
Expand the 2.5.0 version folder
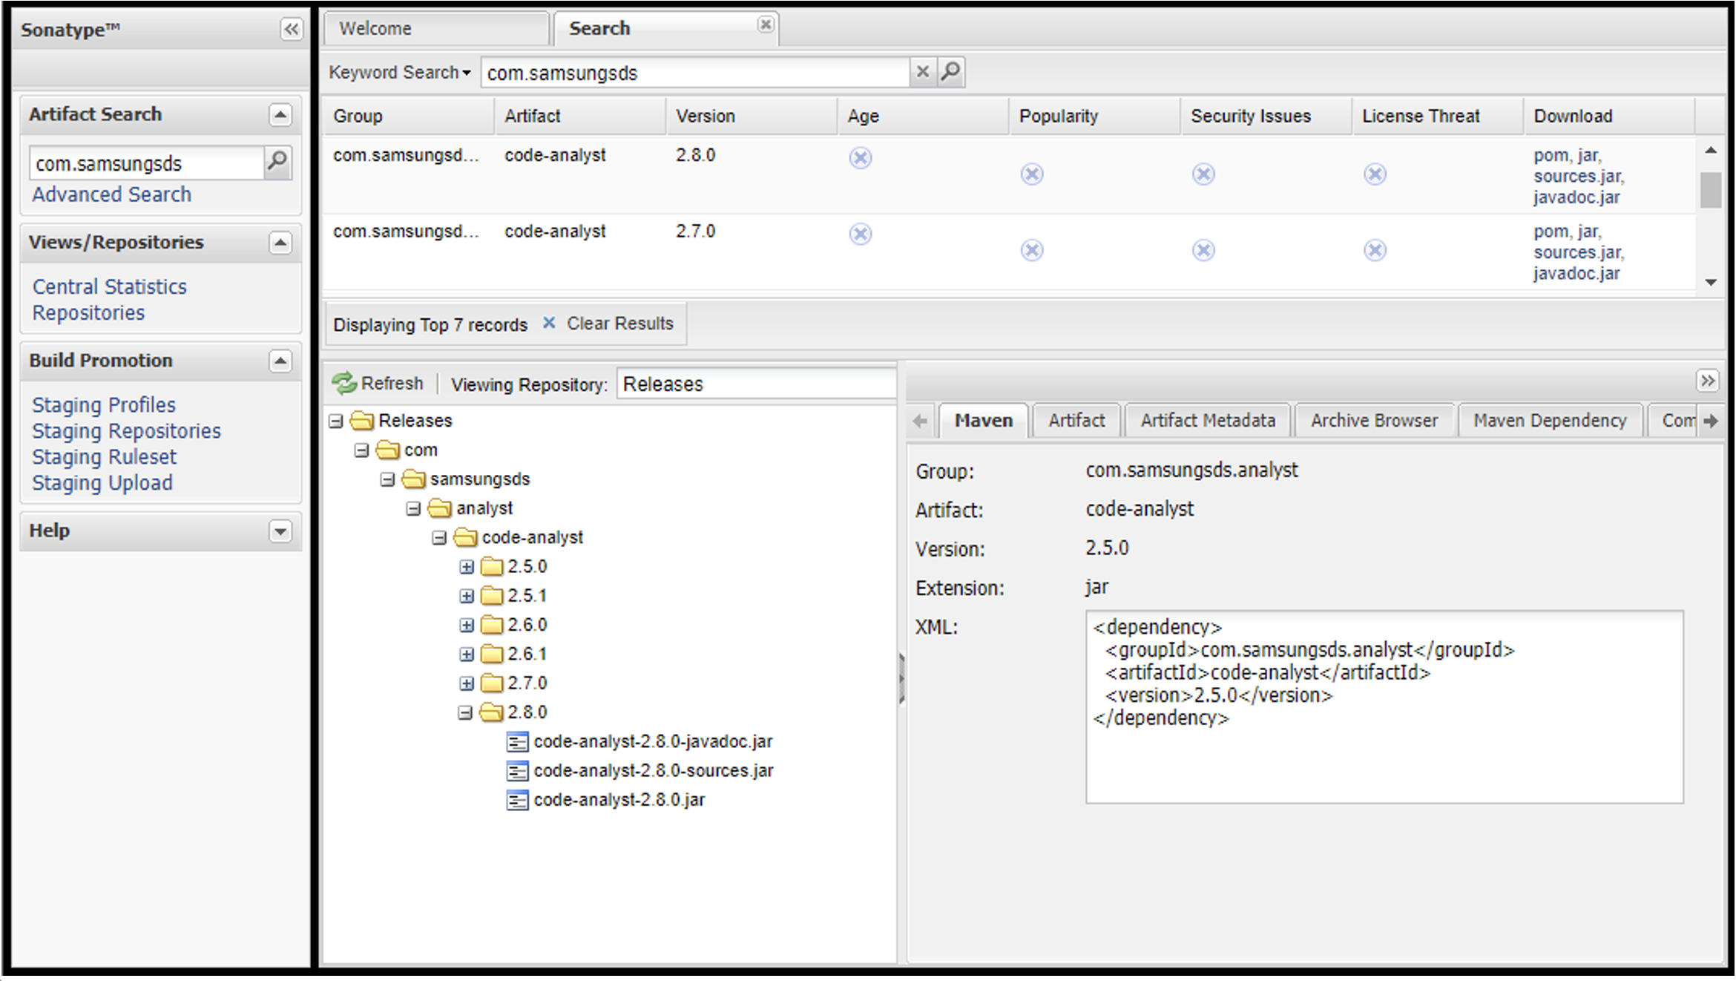(x=466, y=567)
